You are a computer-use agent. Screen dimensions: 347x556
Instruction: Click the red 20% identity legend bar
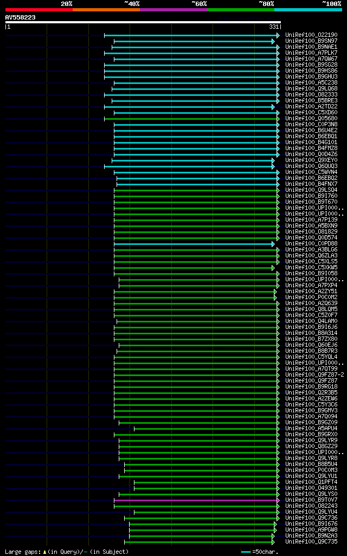[39, 10]
